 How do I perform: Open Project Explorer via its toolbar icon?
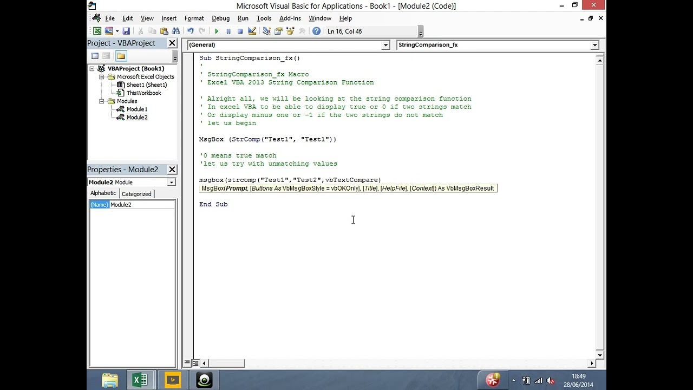266,31
